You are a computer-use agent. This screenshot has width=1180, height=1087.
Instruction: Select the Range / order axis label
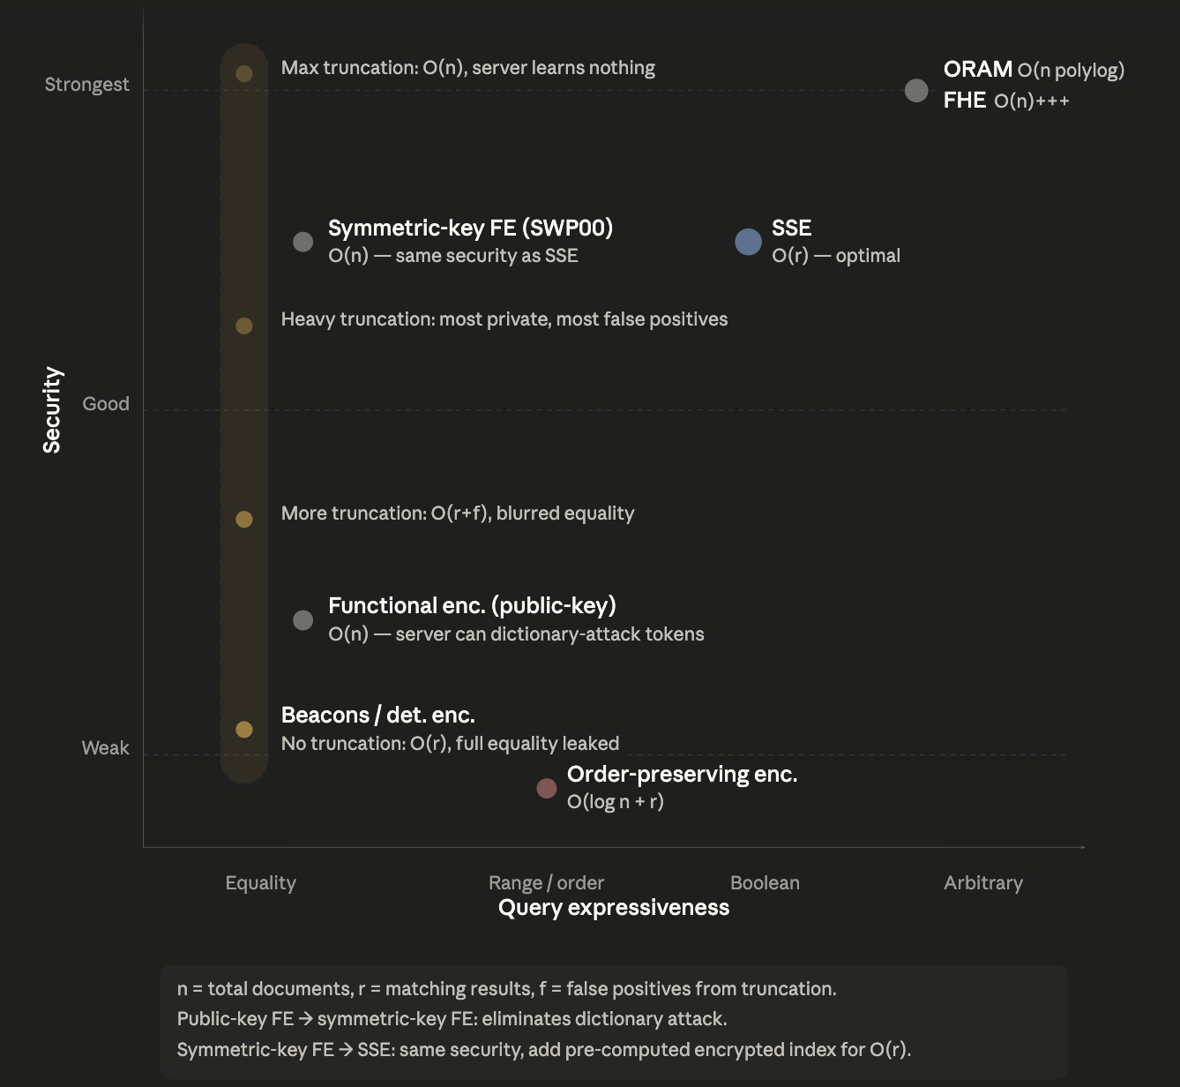(546, 883)
